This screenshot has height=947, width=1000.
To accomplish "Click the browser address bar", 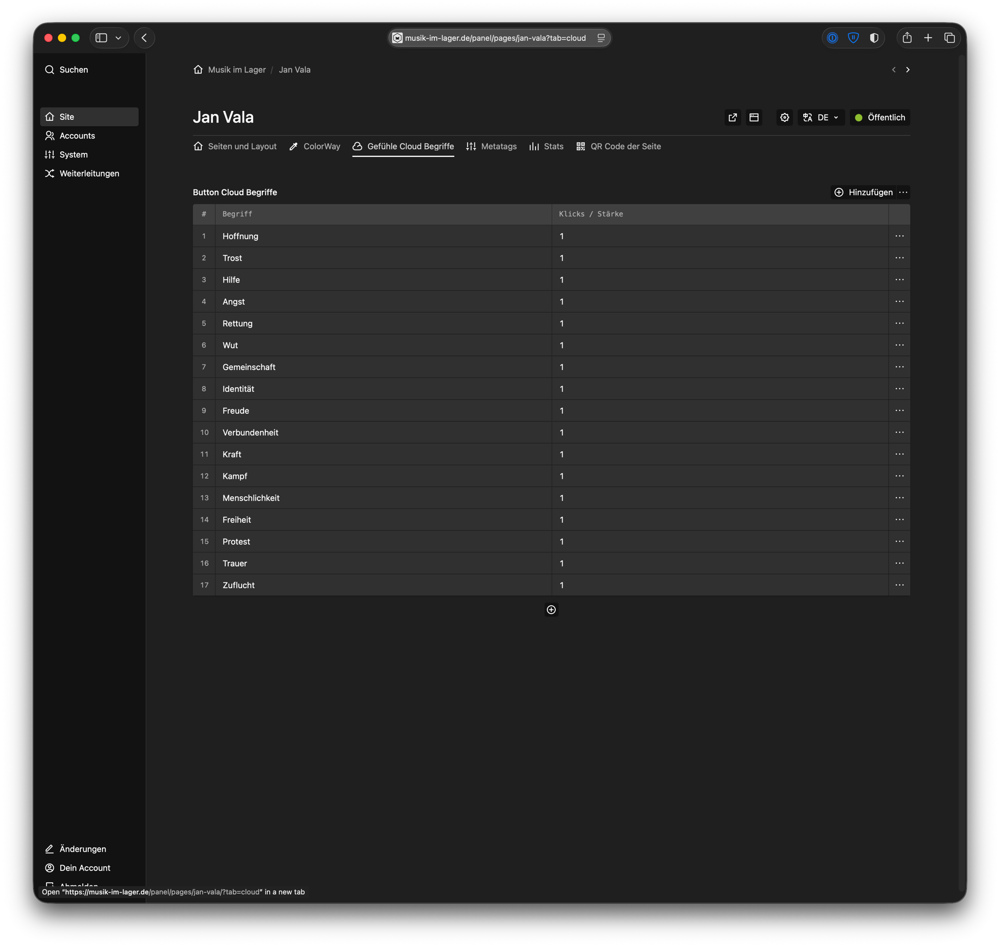I will pos(499,38).
